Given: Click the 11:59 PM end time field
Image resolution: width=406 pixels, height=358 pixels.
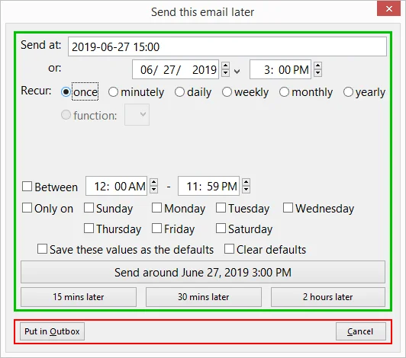Looking at the screenshot, I should coord(208,186).
